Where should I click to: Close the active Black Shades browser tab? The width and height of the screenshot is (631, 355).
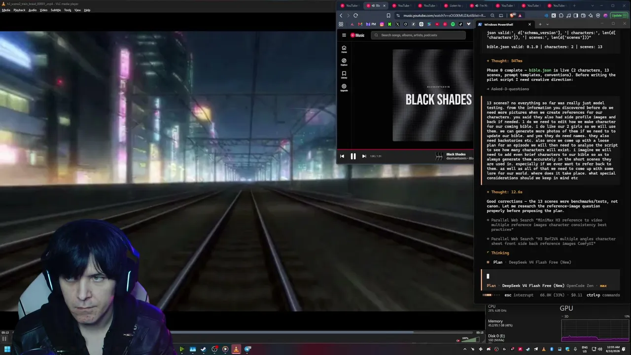[x=385, y=6]
